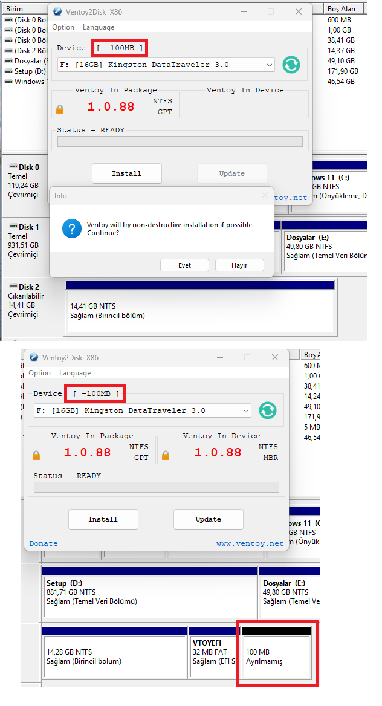Open the Language menu in the upper window
Screen dimensions: 382x706
98,27
